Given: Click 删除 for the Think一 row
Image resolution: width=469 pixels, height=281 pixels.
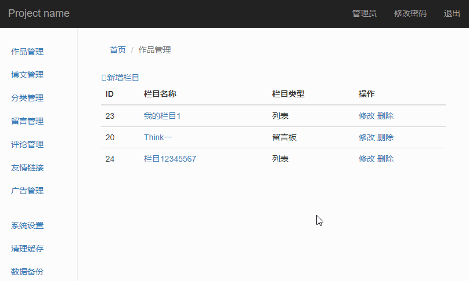Looking at the screenshot, I should pos(385,137).
